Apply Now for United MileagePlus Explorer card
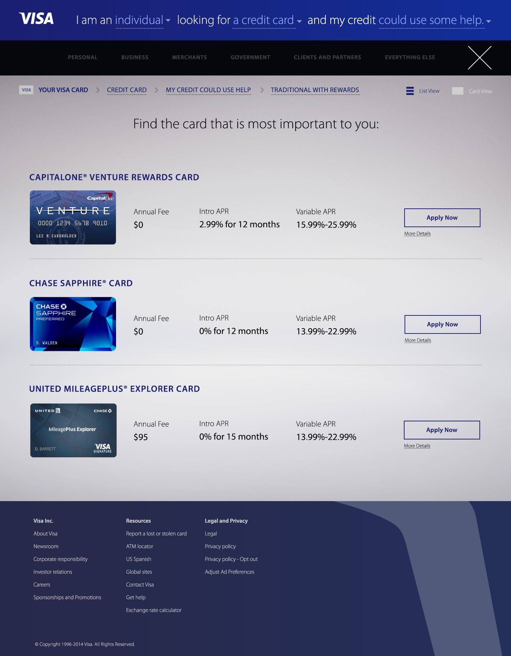 [x=442, y=430]
